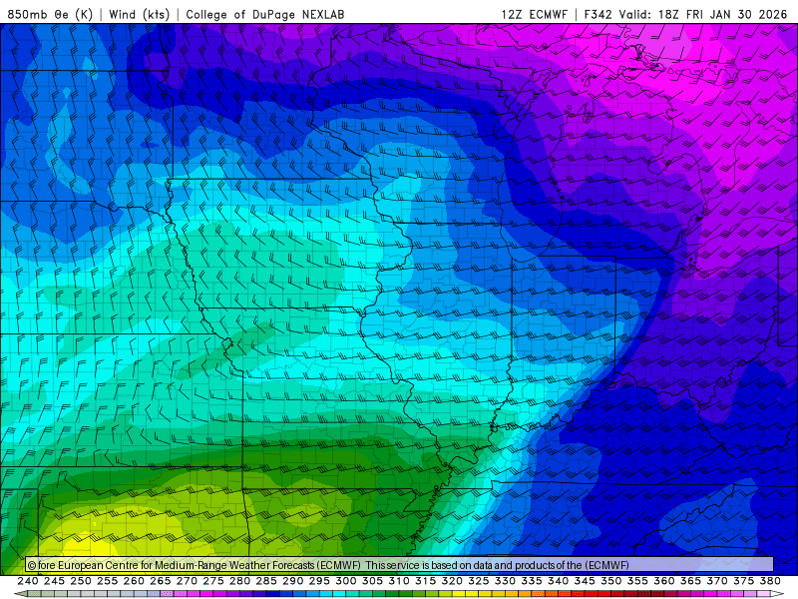Click the "850mb θe (K)" title text

[x=51, y=14]
